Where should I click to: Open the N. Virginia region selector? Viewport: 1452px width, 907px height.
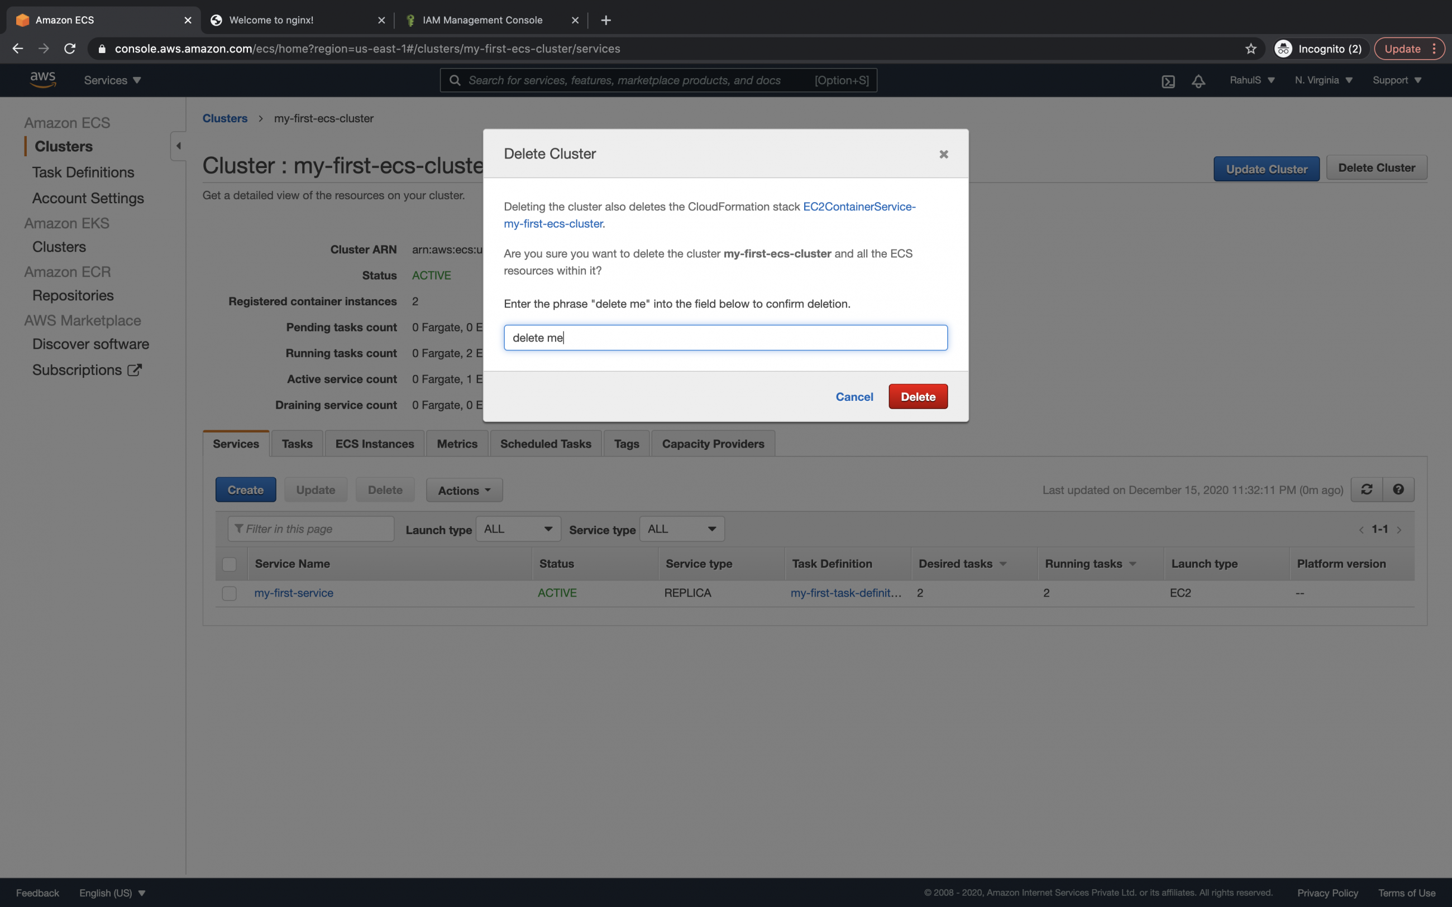click(x=1322, y=80)
